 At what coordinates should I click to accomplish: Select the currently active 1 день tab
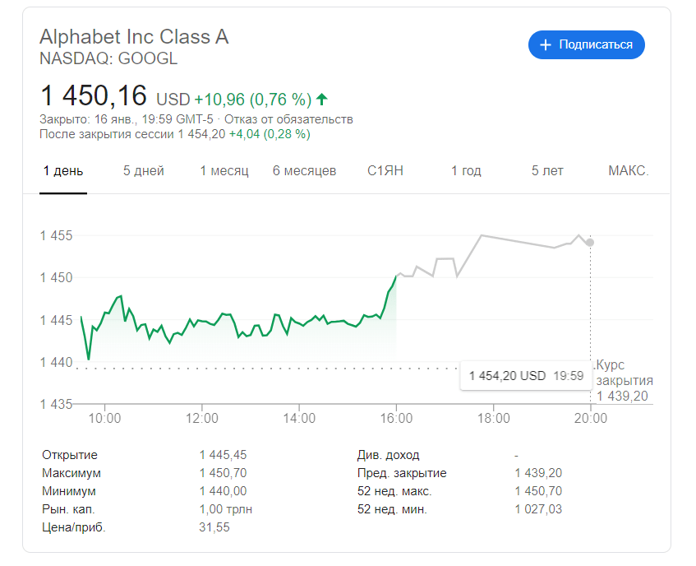pyautogui.click(x=63, y=171)
